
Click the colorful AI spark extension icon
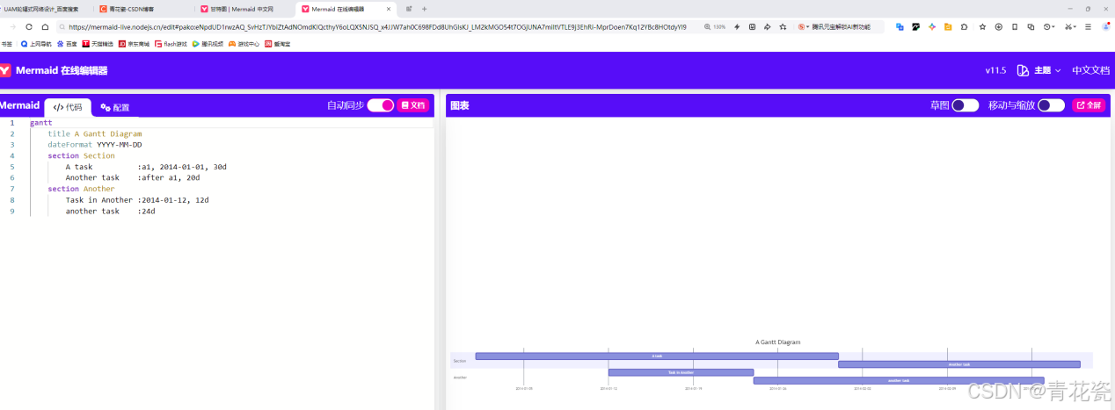[932, 26]
